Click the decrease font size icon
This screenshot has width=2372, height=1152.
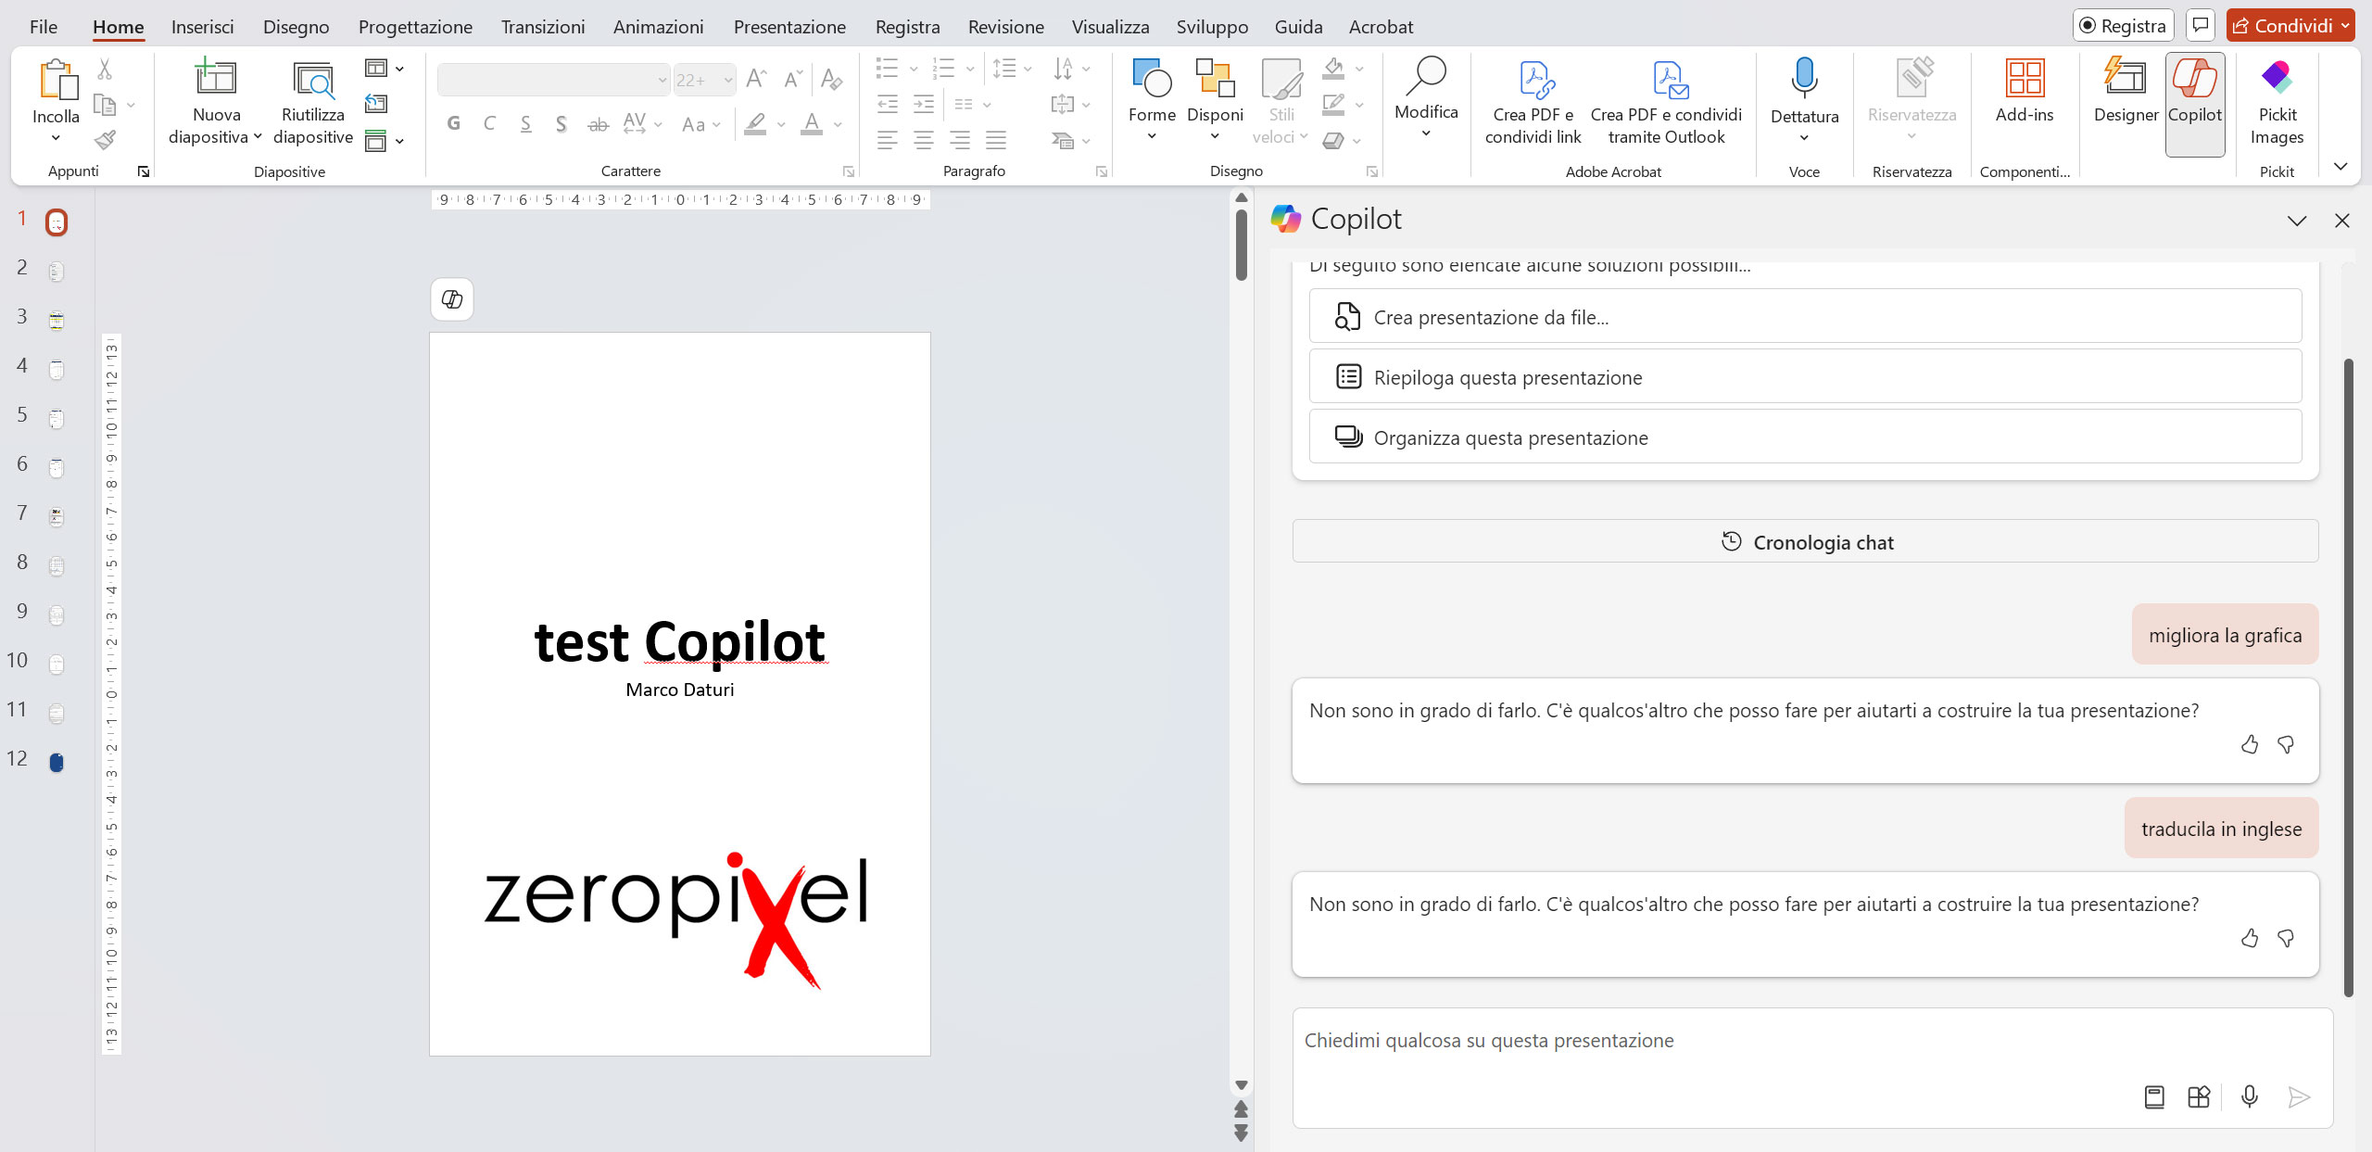[792, 79]
